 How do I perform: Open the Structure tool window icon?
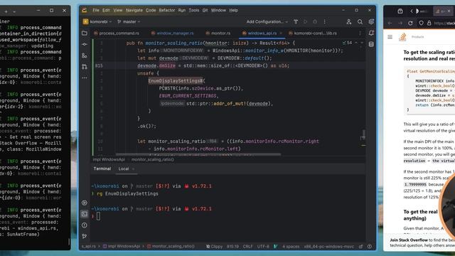[x=85, y=55]
